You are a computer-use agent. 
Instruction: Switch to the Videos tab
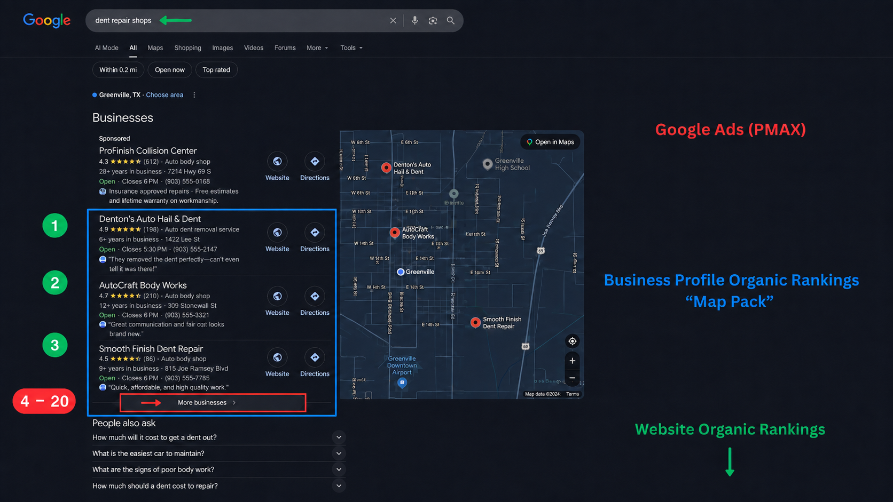point(254,48)
